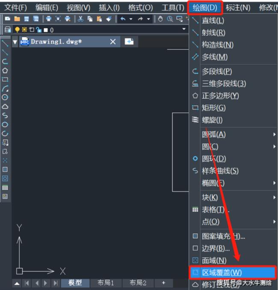The width and height of the screenshot is (278, 290).
Task: Select the Drawing1.dwg document tab
Action: click(70, 41)
